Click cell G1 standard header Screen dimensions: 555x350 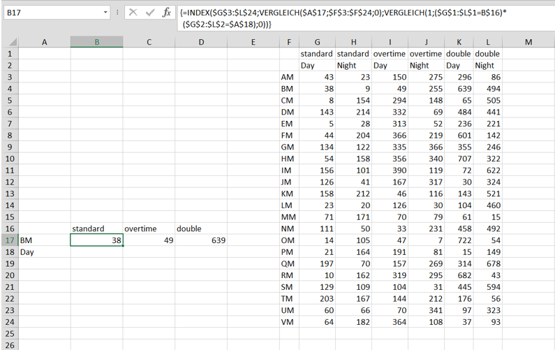pyautogui.click(x=317, y=54)
